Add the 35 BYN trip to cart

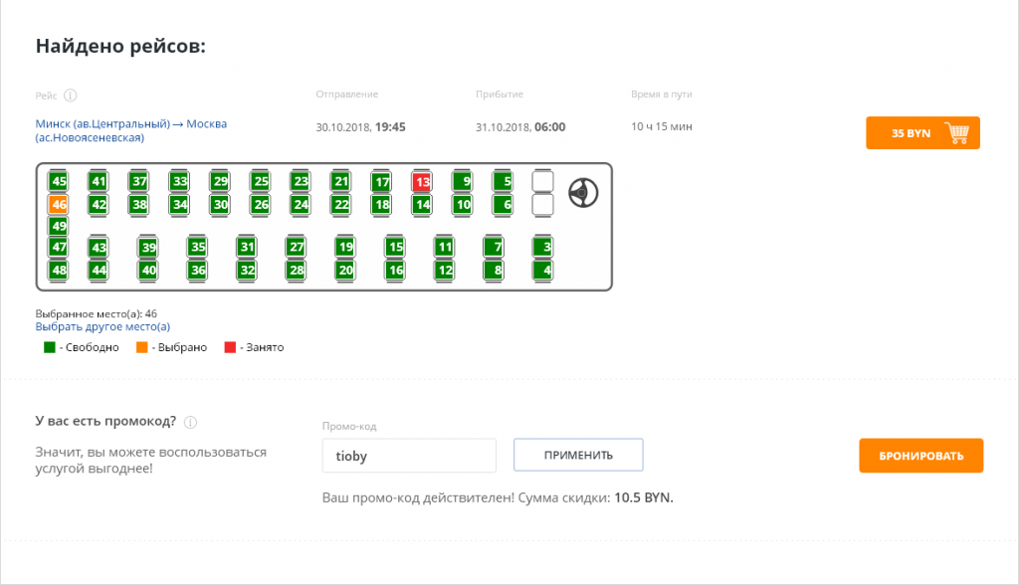(922, 133)
